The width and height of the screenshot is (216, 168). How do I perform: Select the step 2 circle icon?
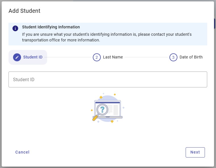click(x=97, y=57)
